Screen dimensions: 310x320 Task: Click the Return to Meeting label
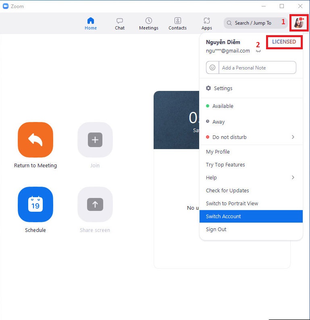[x=35, y=165]
